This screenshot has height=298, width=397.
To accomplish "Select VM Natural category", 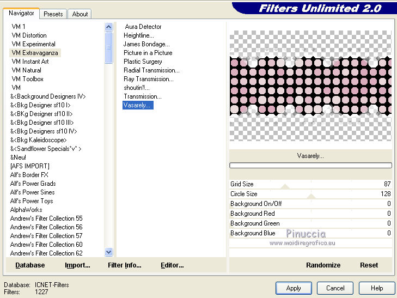I will tap(26, 70).
